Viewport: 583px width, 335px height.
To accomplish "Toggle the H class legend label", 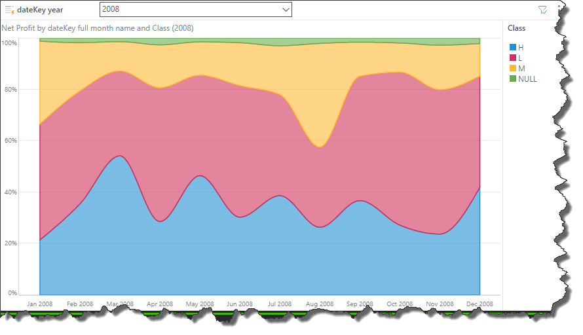I will (521, 48).
